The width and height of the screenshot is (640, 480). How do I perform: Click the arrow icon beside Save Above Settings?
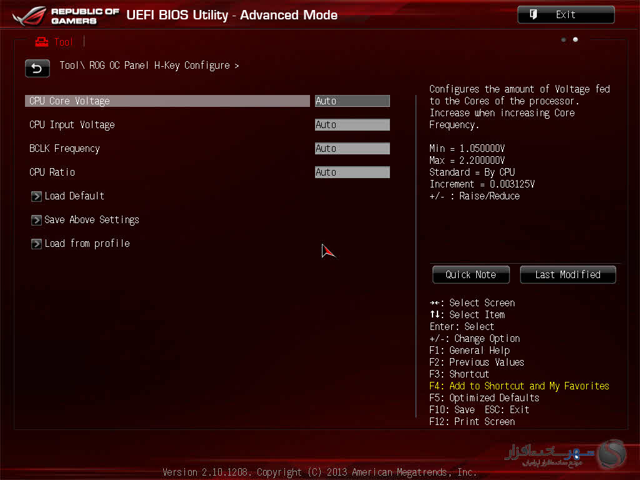(36, 220)
